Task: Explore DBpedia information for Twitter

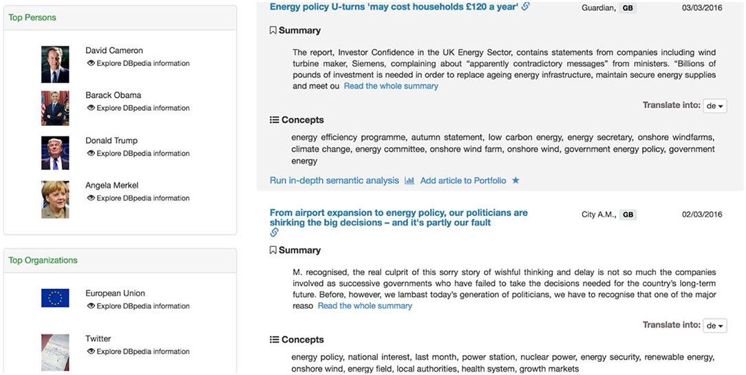Action: tap(143, 351)
